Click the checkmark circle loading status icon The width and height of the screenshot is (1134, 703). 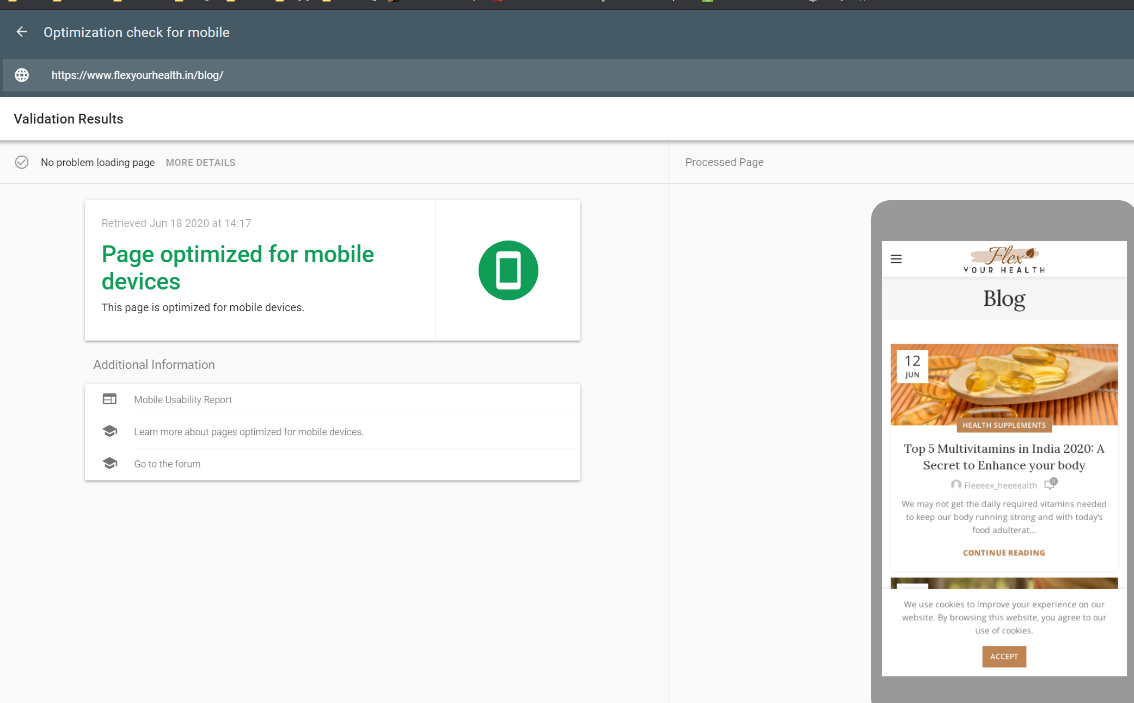22,162
